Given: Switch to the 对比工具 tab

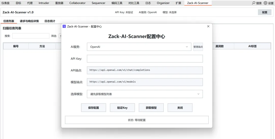Looking at the screenshot, I should 134,3.
